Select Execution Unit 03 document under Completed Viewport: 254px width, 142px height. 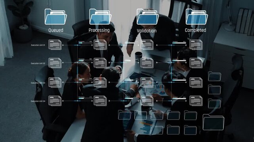point(196,82)
